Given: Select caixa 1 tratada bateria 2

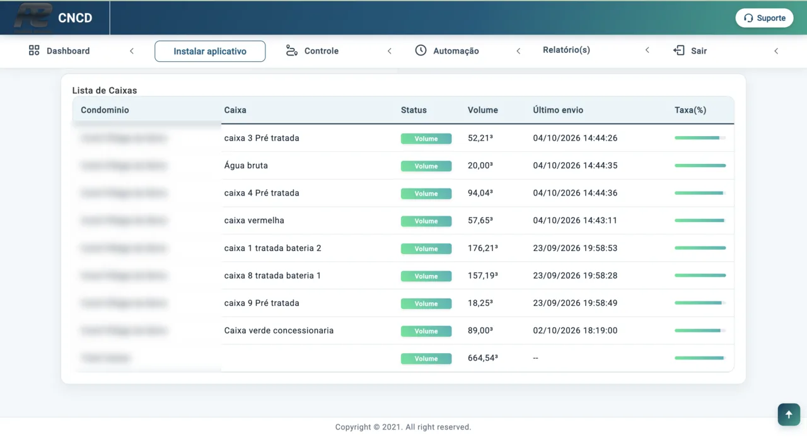Looking at the screenshot, I should point(272,248).
